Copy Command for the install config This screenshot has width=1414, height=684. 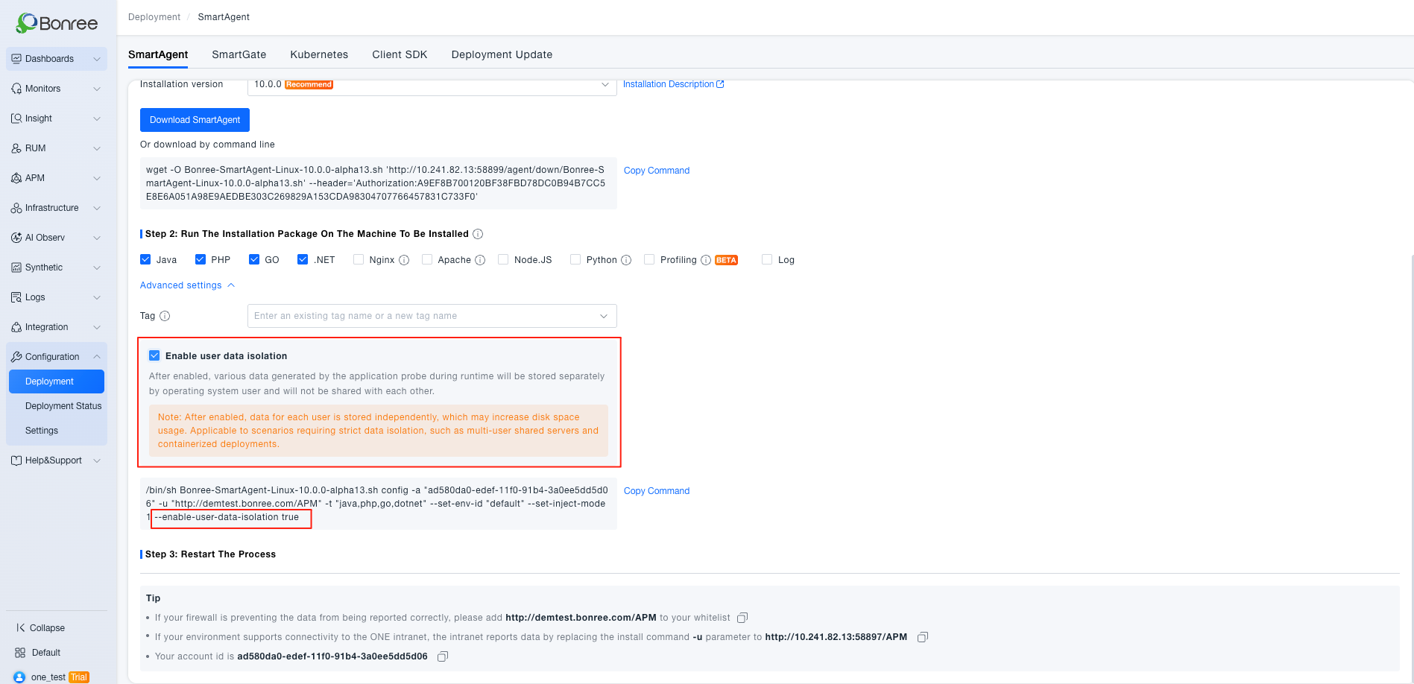coord(656,491)
